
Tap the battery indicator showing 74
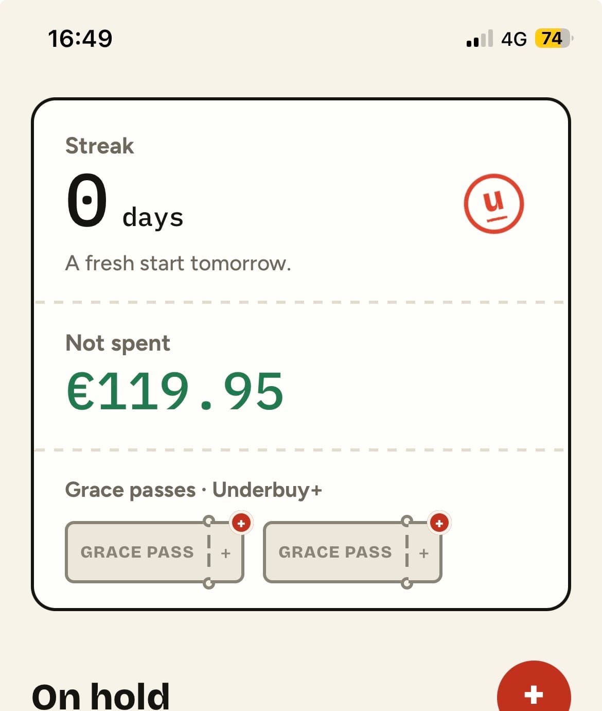pos(554,39)
